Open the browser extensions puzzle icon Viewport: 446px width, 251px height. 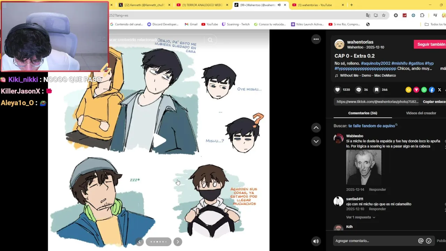pos(422,15)
